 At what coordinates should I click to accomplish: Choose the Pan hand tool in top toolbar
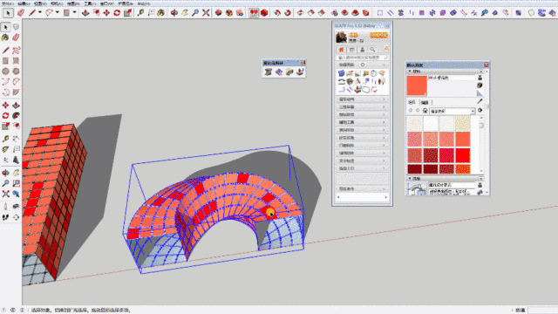pyautogui.click(x=185, y=13)
